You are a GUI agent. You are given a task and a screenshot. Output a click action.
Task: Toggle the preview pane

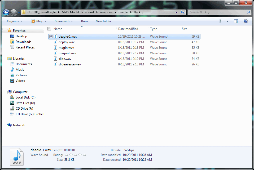[x=236, y=21]
